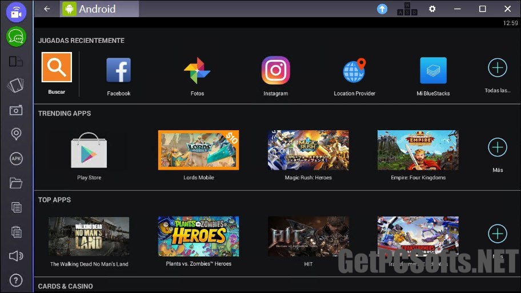
Task: Click the TRENDING APPS heading
Action: (65, 113)
